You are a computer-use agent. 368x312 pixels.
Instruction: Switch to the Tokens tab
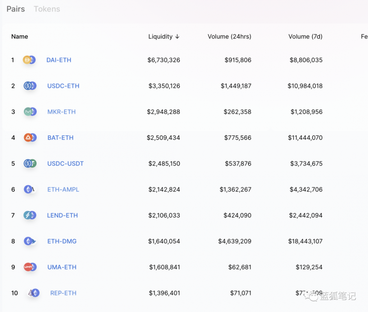tap(47, 9)
